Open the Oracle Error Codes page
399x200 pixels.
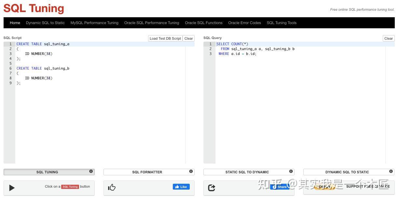click(244, 23)
